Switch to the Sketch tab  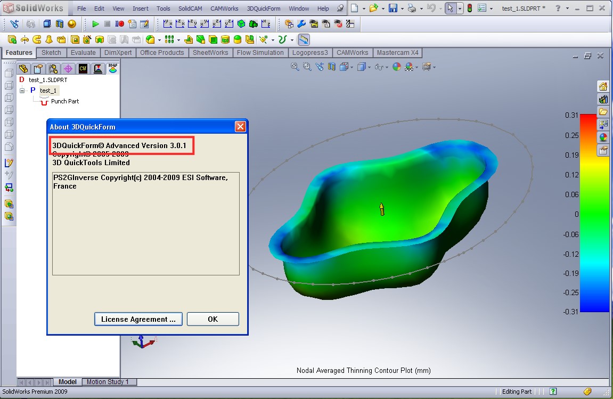tap(51, 53)
